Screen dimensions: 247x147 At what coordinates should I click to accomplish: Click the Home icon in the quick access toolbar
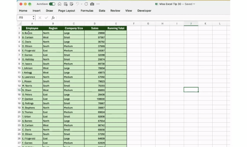(59, 4)
